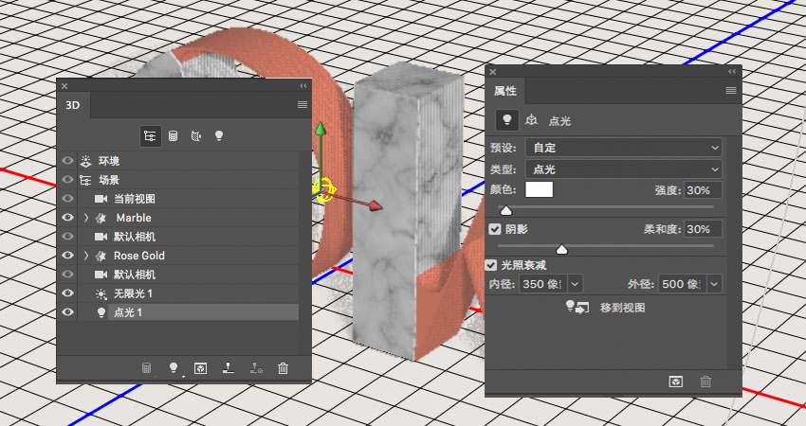Image resolution: width=806 pixels, height=426 pixels.
Task: Select the 3D panel tab
Action: click(73, 105)
